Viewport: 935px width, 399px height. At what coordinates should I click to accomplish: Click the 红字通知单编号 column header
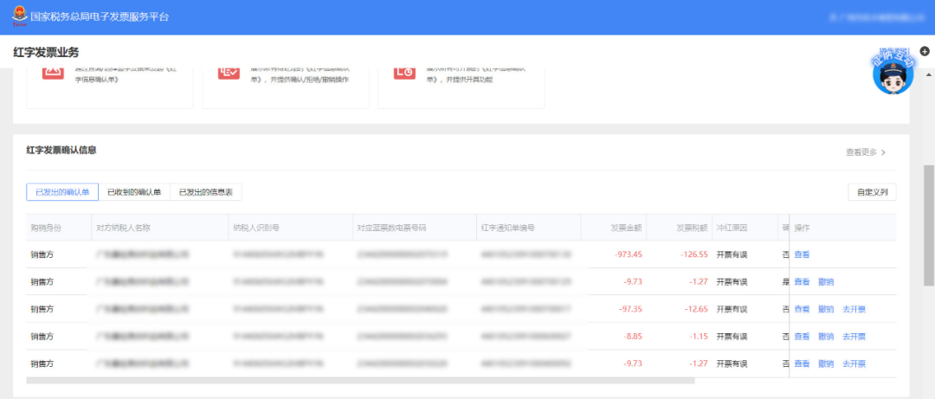(529, 228)
